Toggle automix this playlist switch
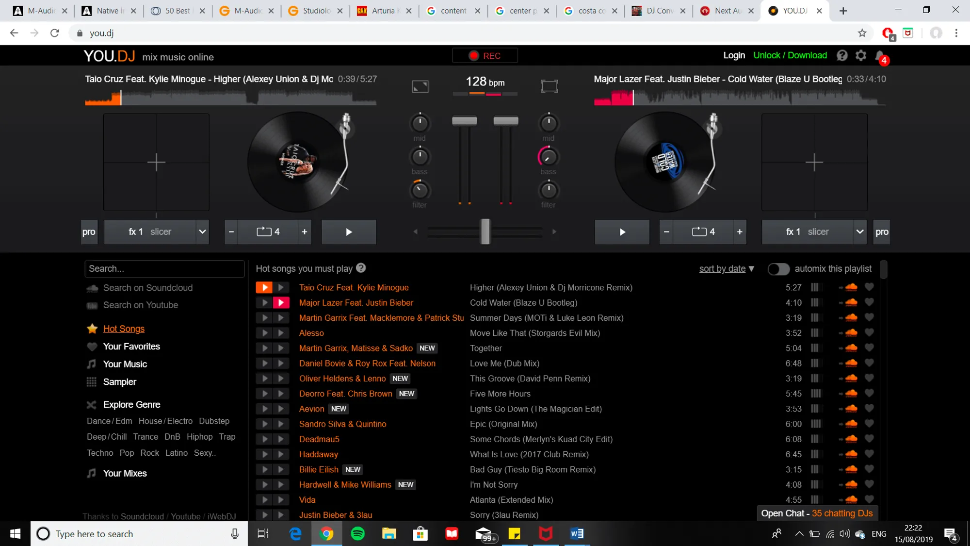 [x=778, y=269]
